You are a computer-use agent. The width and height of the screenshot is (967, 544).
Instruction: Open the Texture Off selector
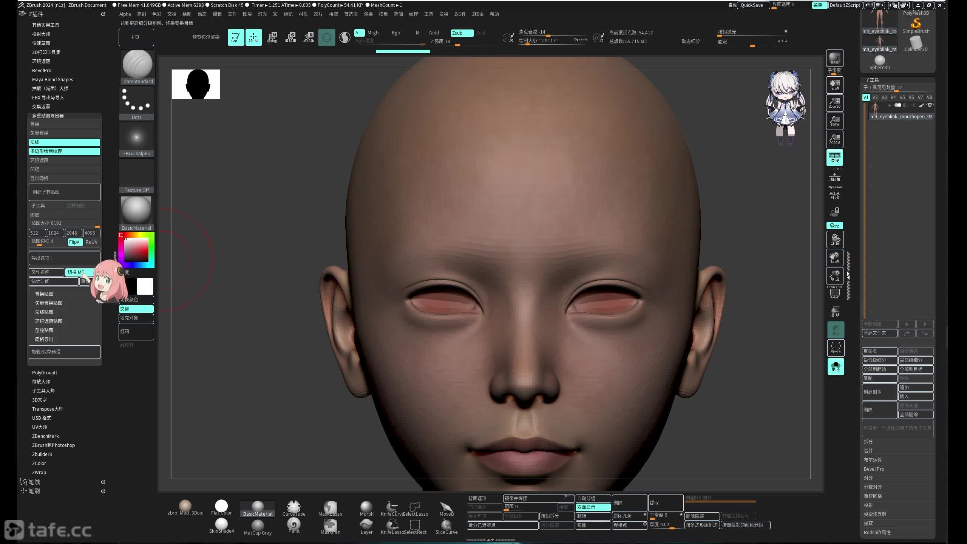tap(137, 176)
